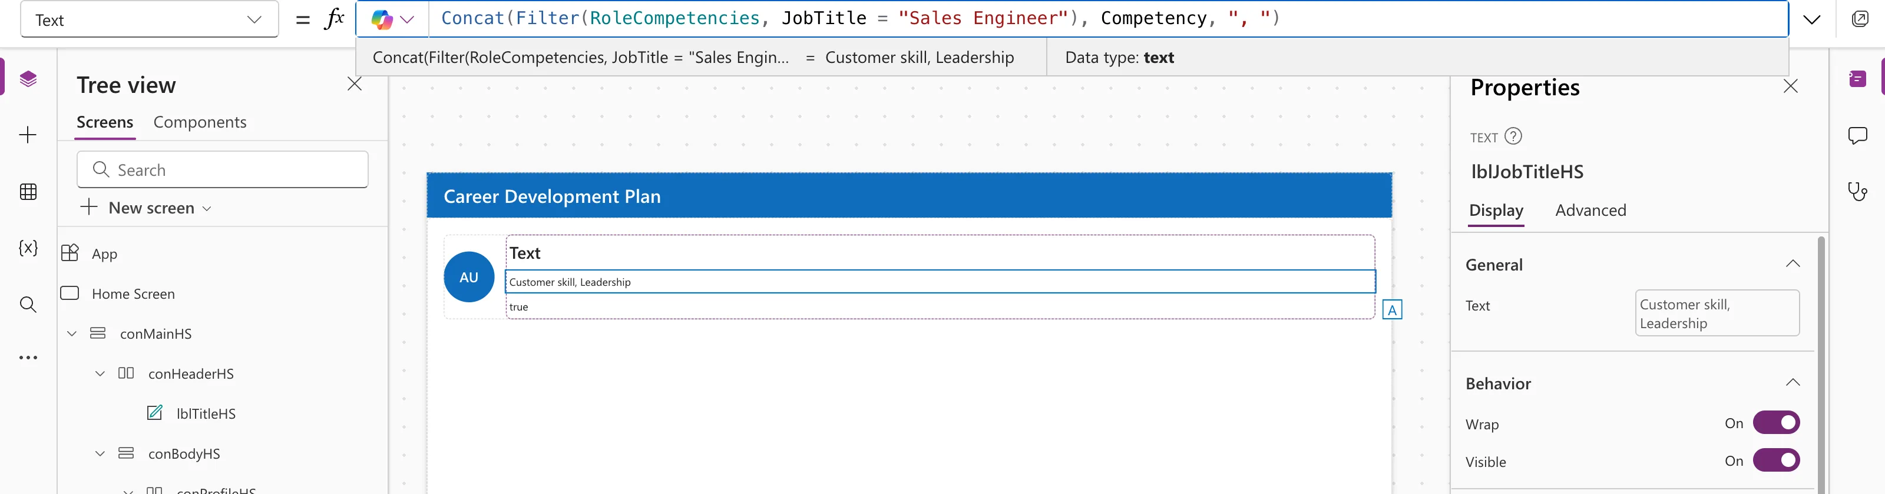1885x494 pixels.
Task: Click the TEXT help question mark icon
Action: pos(1513,136)
